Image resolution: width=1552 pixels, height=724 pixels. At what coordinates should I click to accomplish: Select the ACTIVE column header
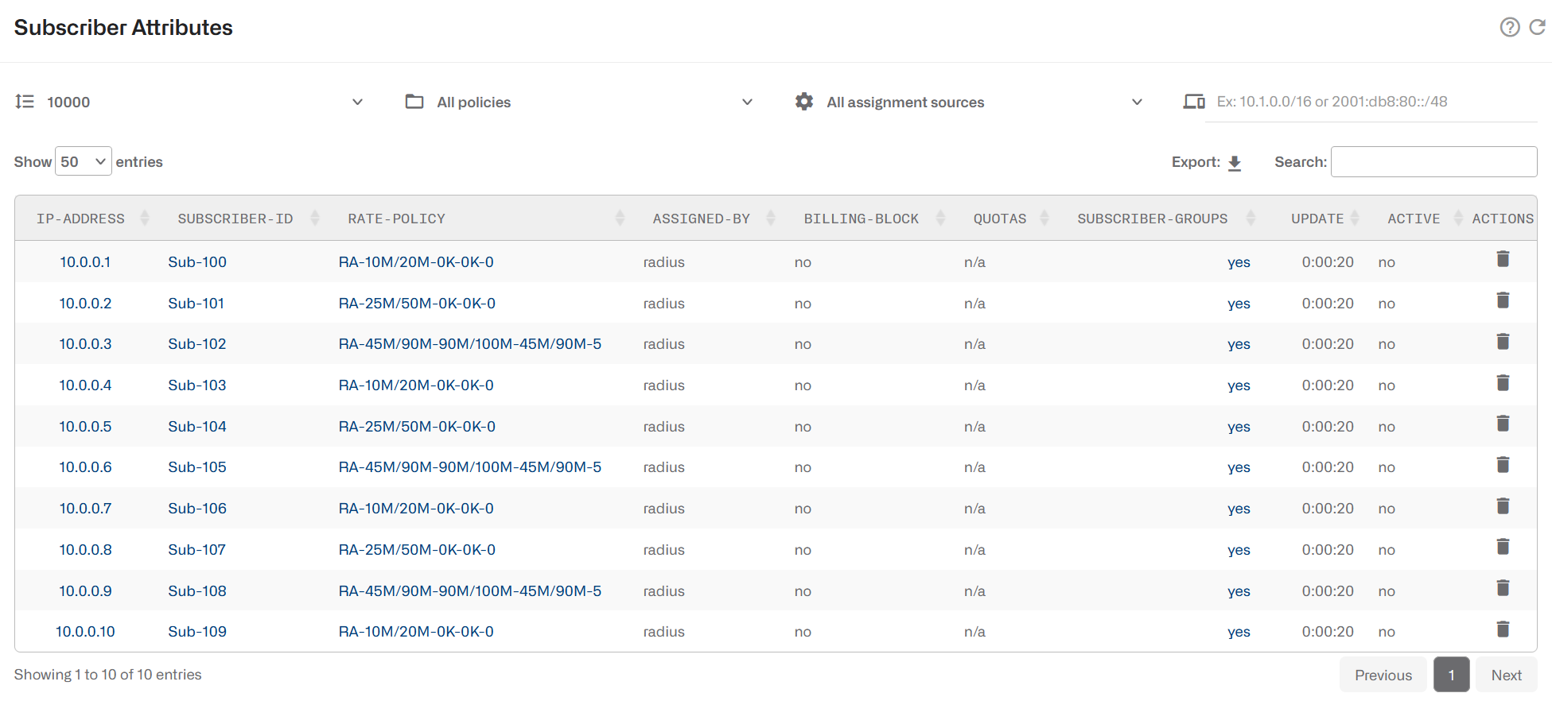(x=1414, y=218)
